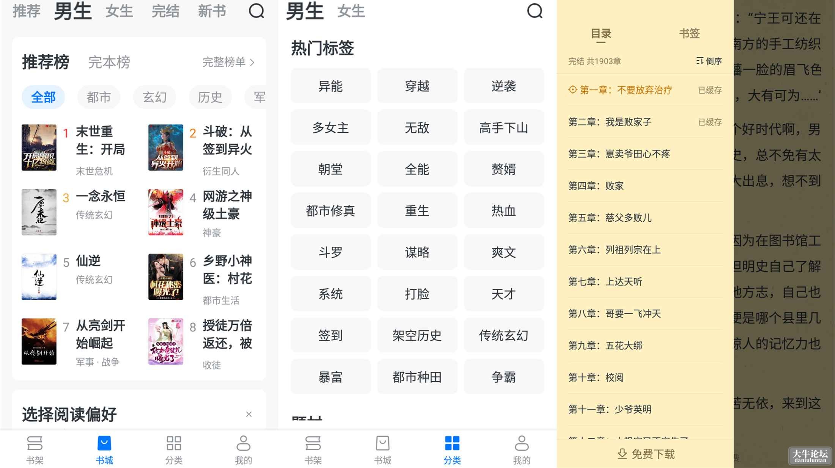Switch to the 书签 tab
Image resolution: width=835 pixels, height=468 pixels.
point(689,33)
